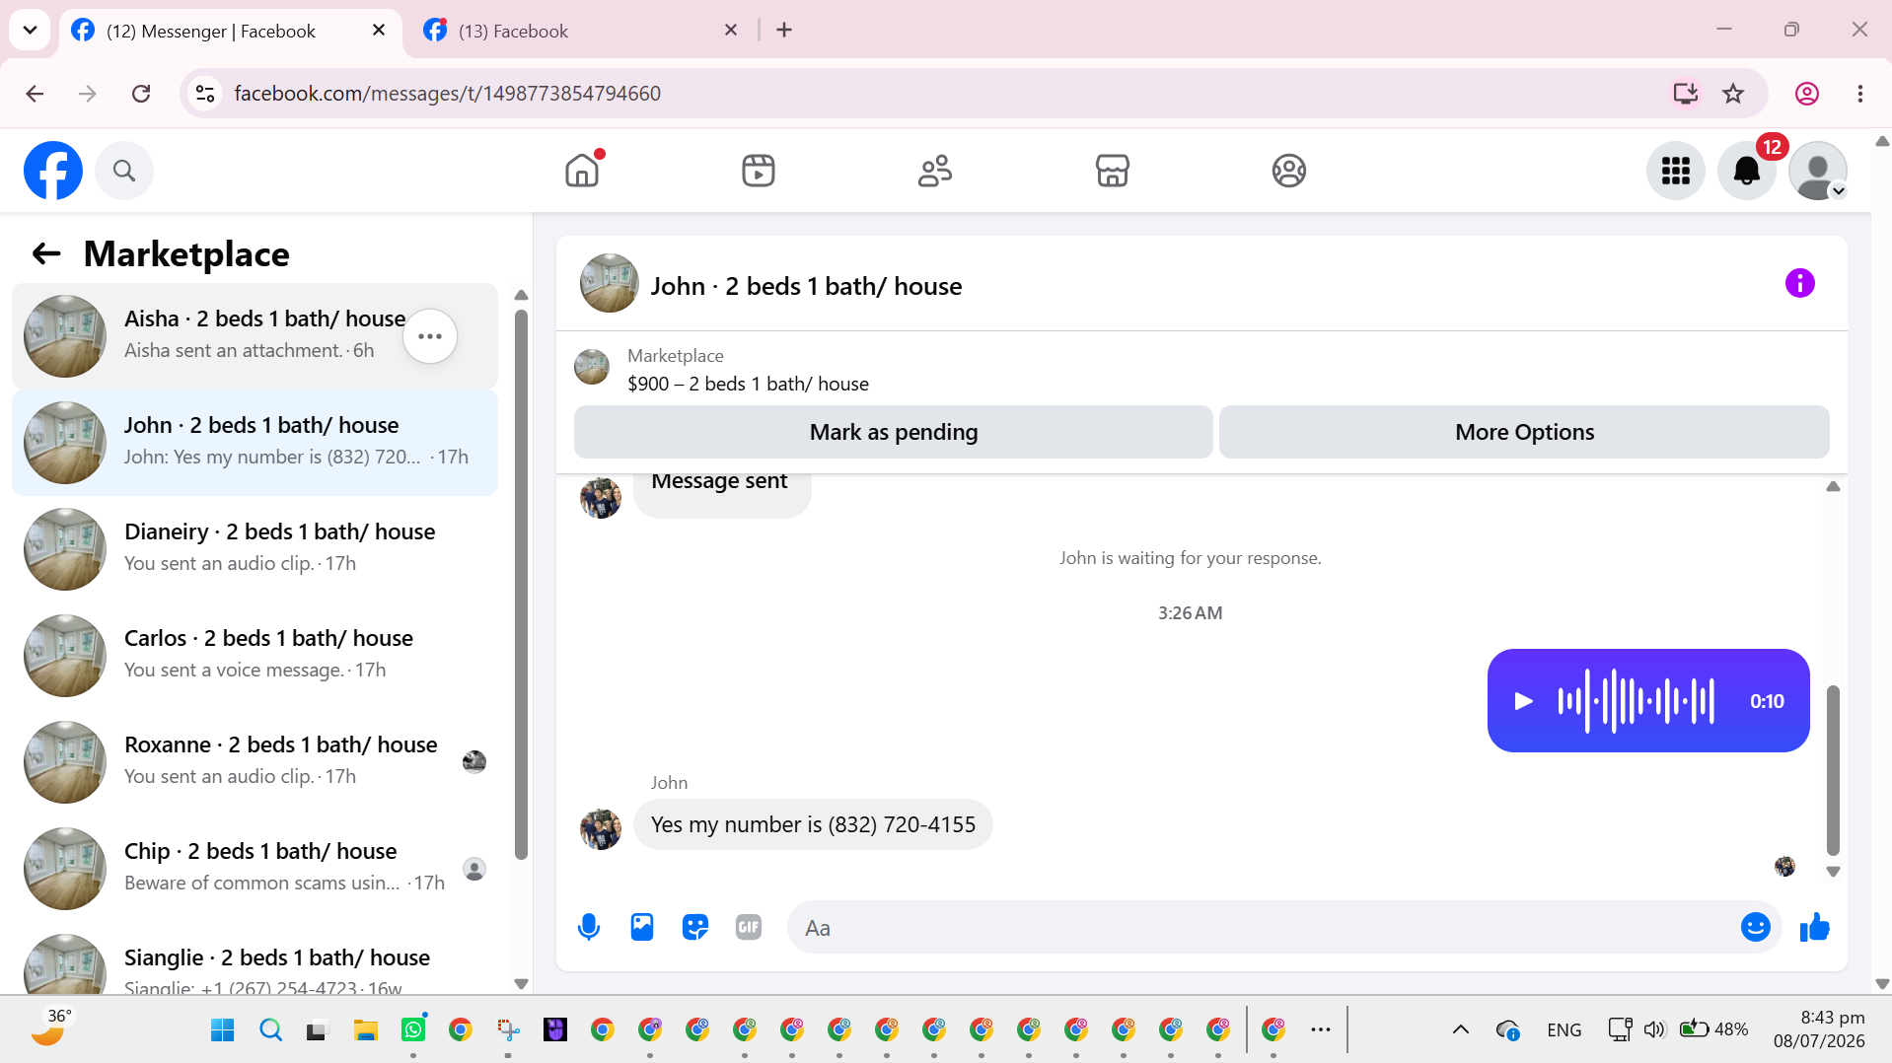Image resolution: width=1892 pixels, height=1063 pixels.
Task: Open options menu for Aisha's conversation
Action: (430, 336)
